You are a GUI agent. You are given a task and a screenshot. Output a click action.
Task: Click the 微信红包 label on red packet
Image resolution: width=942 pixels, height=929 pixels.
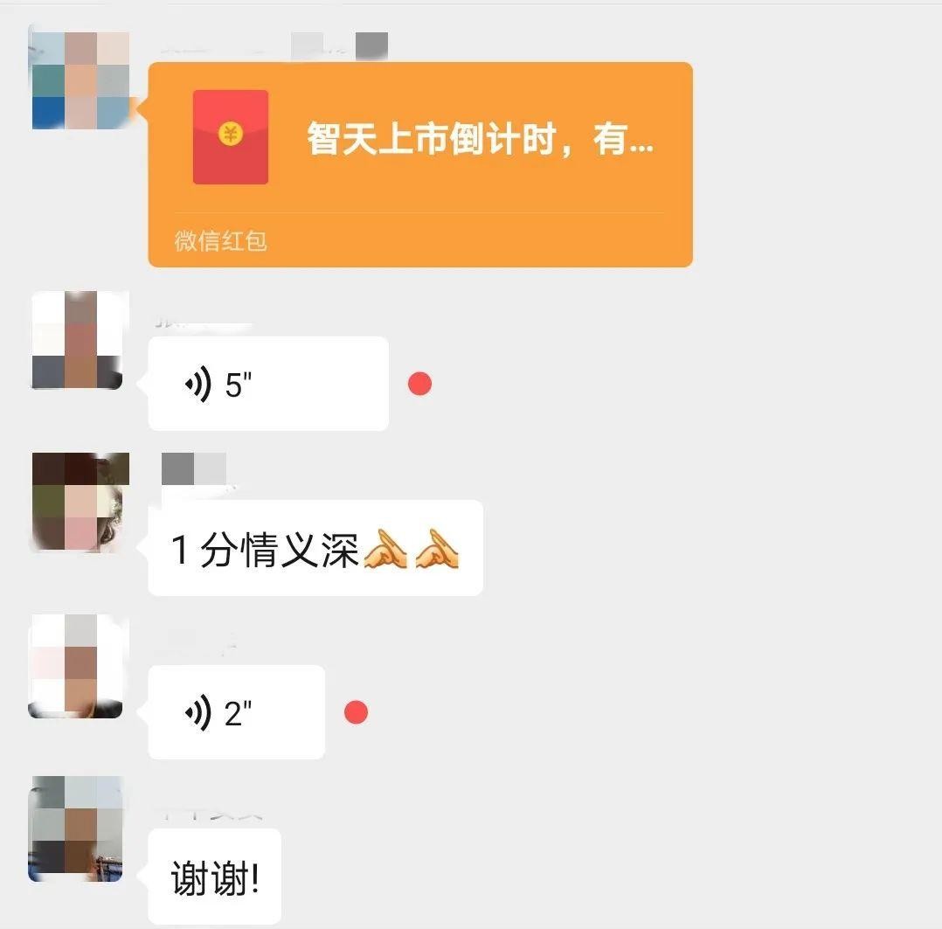tap(220, 241)
